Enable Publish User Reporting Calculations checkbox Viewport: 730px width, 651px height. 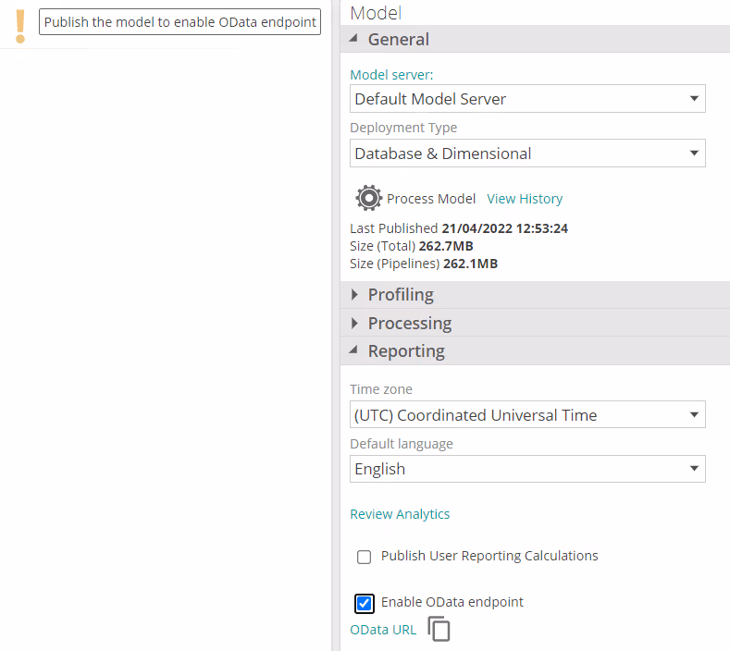365,557
